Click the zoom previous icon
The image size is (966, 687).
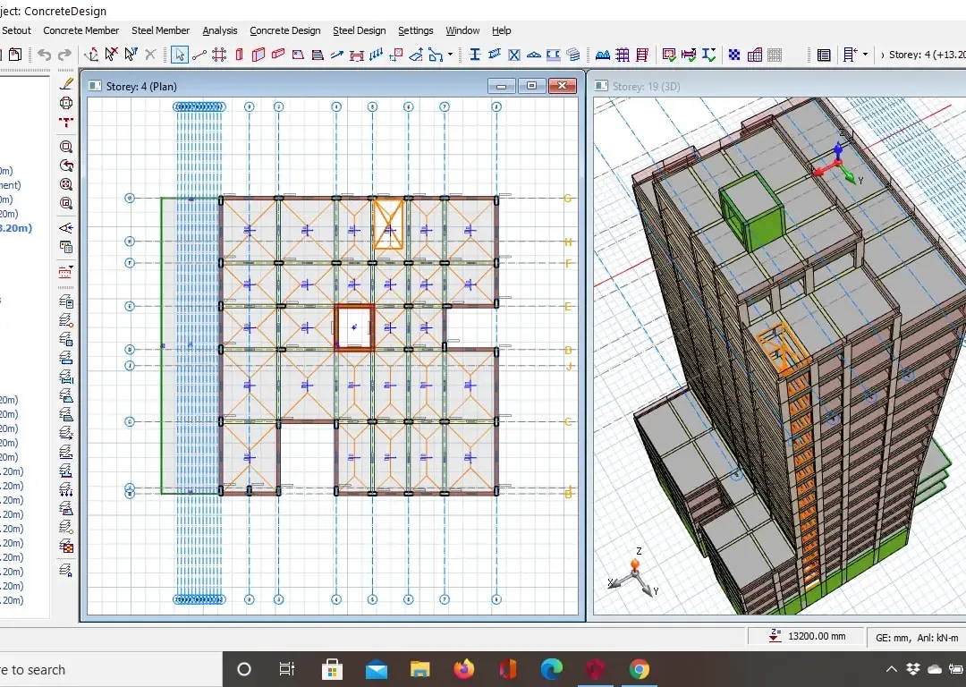tap(66, 165)
